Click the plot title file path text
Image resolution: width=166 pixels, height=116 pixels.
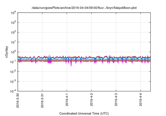coord(84,8)
